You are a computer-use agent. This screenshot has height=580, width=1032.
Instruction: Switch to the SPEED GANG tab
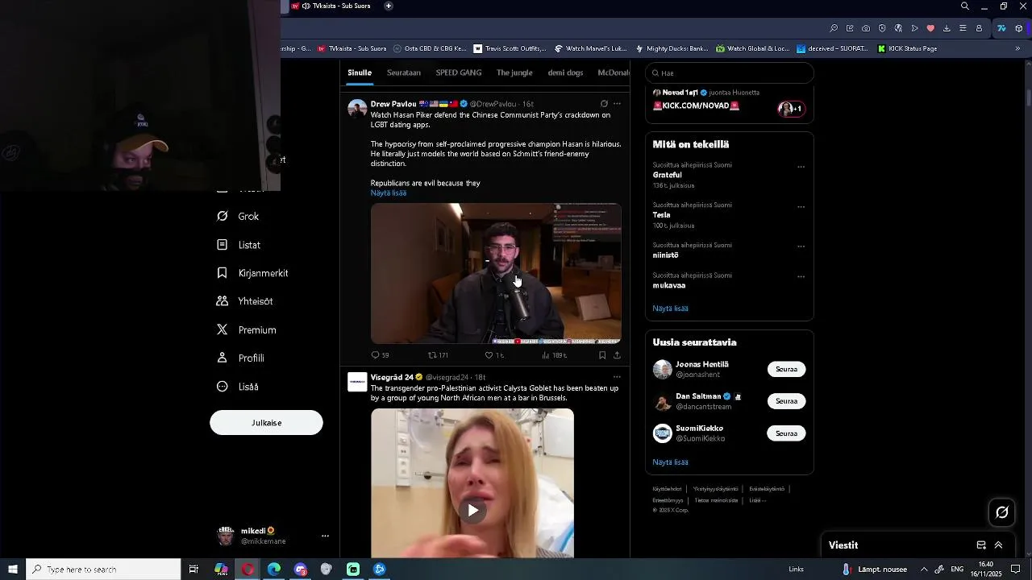pos(459,72)
